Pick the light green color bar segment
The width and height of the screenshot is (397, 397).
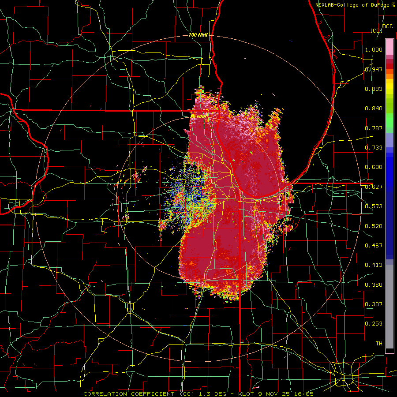pyautogui.click(x=390, y=120)
